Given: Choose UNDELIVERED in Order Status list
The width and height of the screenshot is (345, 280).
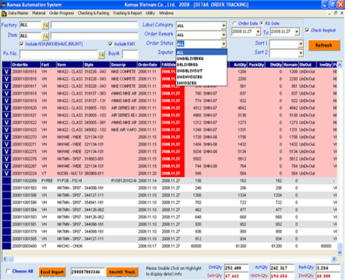Looking at the screenshot, I should coord(201,59).
